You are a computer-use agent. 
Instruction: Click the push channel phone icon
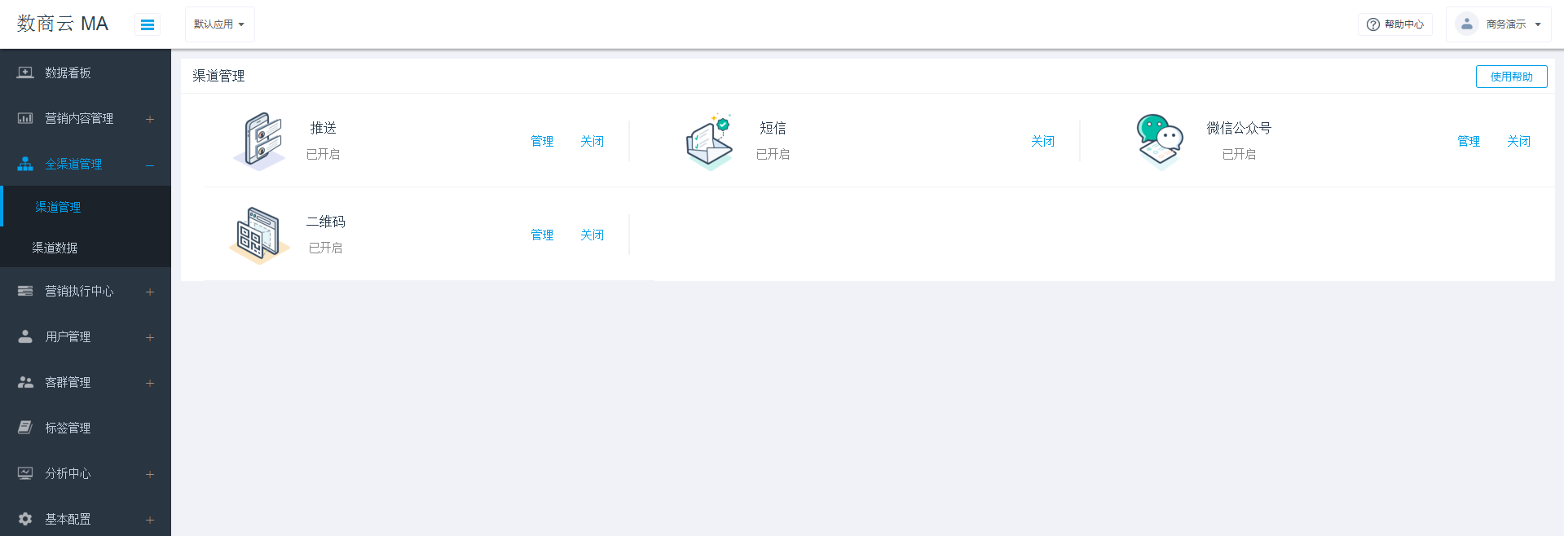coord(261,141)
